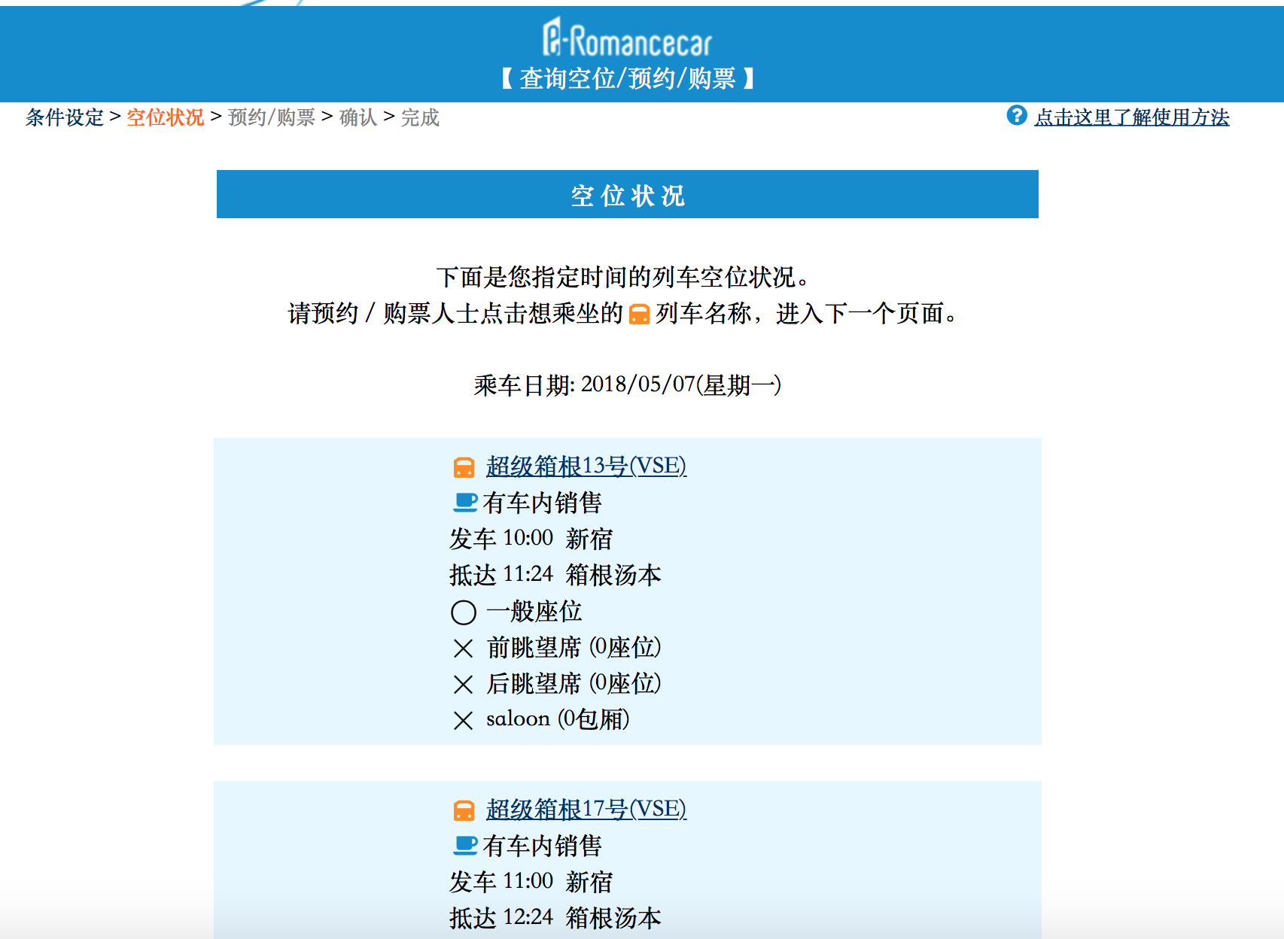Click the coffee cup icon in 17号 card
1284x939 pixels.
pyautogui.click(x=466, y=845)
